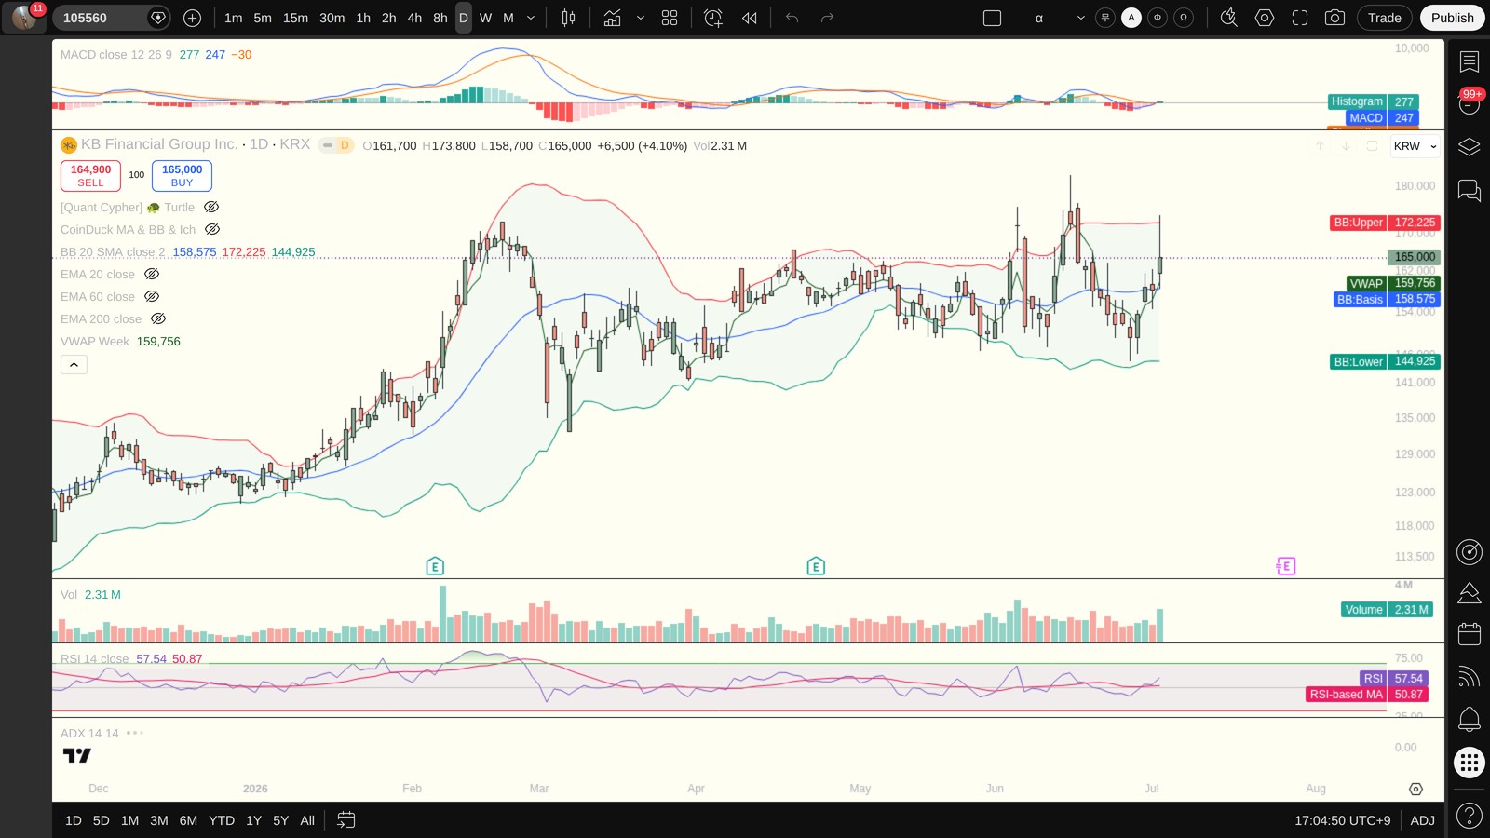Open the chart layout square selector
The width and height of the screenshot is (1490, 838).
[992, 18]
